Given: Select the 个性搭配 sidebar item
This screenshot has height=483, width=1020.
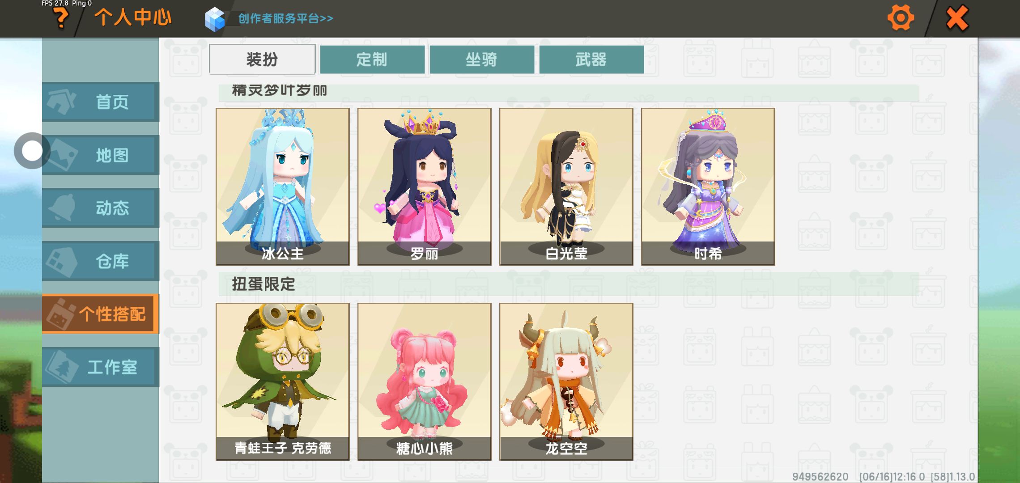Looking at the screenshot, I should (101, 314).
